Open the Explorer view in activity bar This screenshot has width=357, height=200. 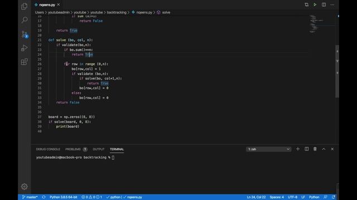[24, 6]
